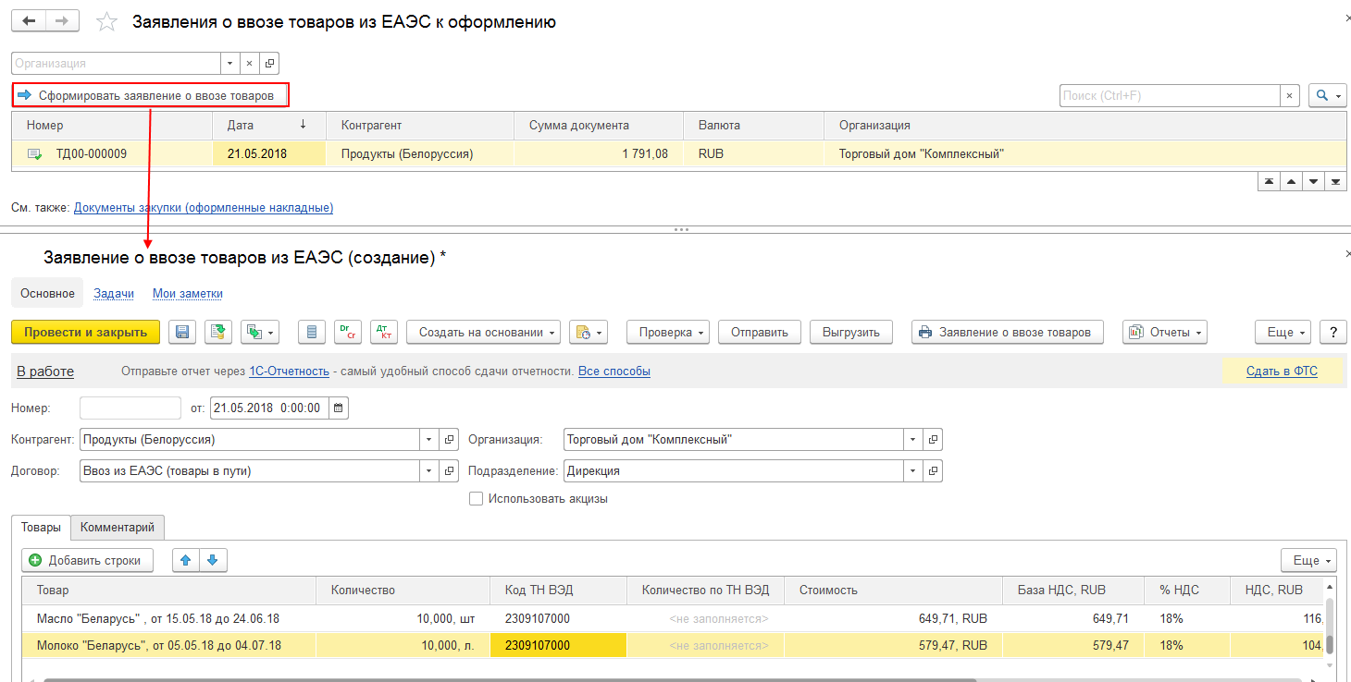Clear the Организация filter field at the top

point(250,64)
